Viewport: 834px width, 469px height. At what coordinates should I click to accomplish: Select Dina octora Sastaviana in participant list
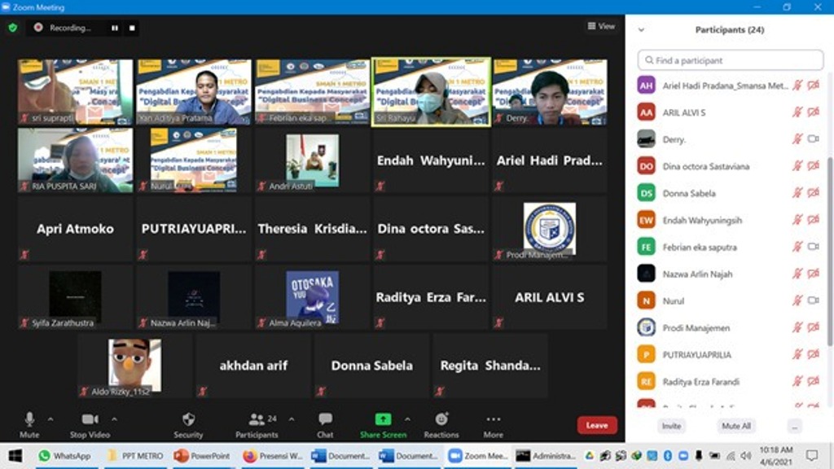(x=731, y=166)
